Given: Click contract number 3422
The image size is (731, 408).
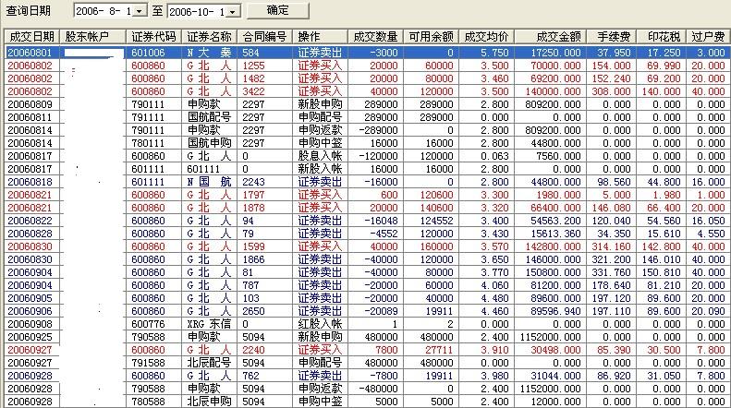Looking at the screenshot, I should [253, 91].
